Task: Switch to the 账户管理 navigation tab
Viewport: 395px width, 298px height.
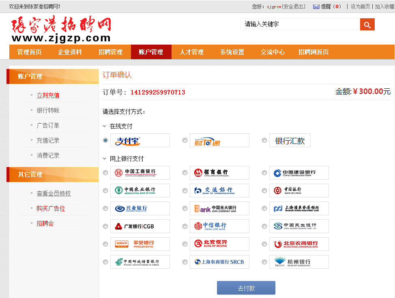Action: (151, 52)
